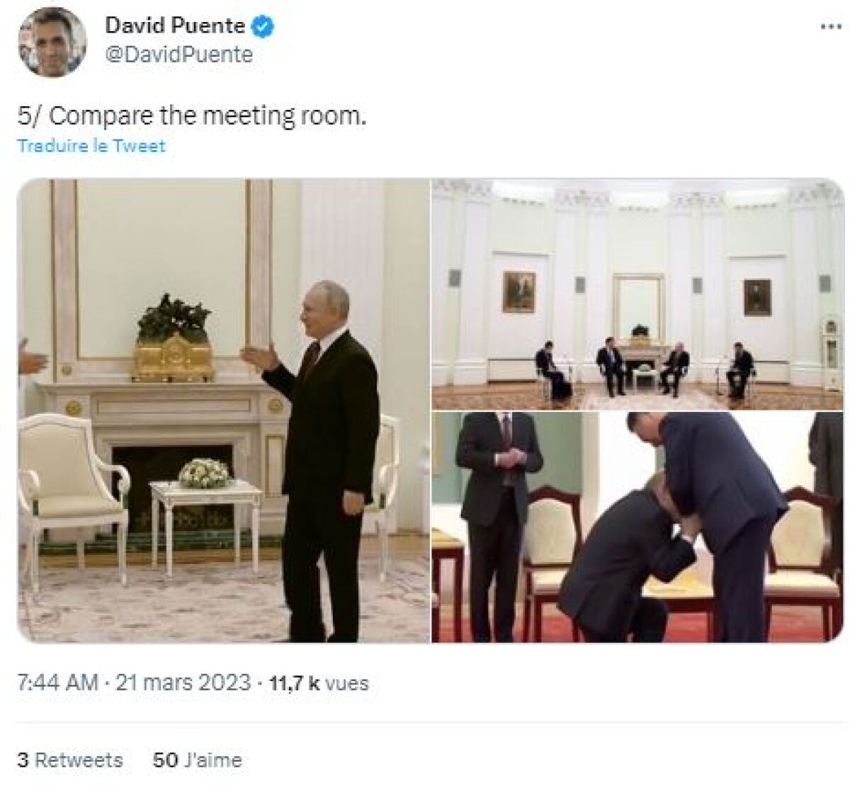The image size is (867, 791).
Task: Translate the tweet via Traduire le Tweet
Action: click(x=90, y=145)
